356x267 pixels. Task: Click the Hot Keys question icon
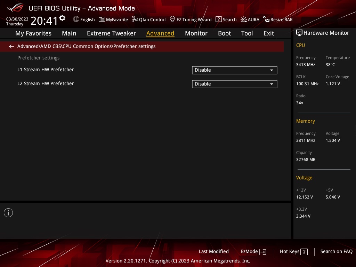point(304,252)
